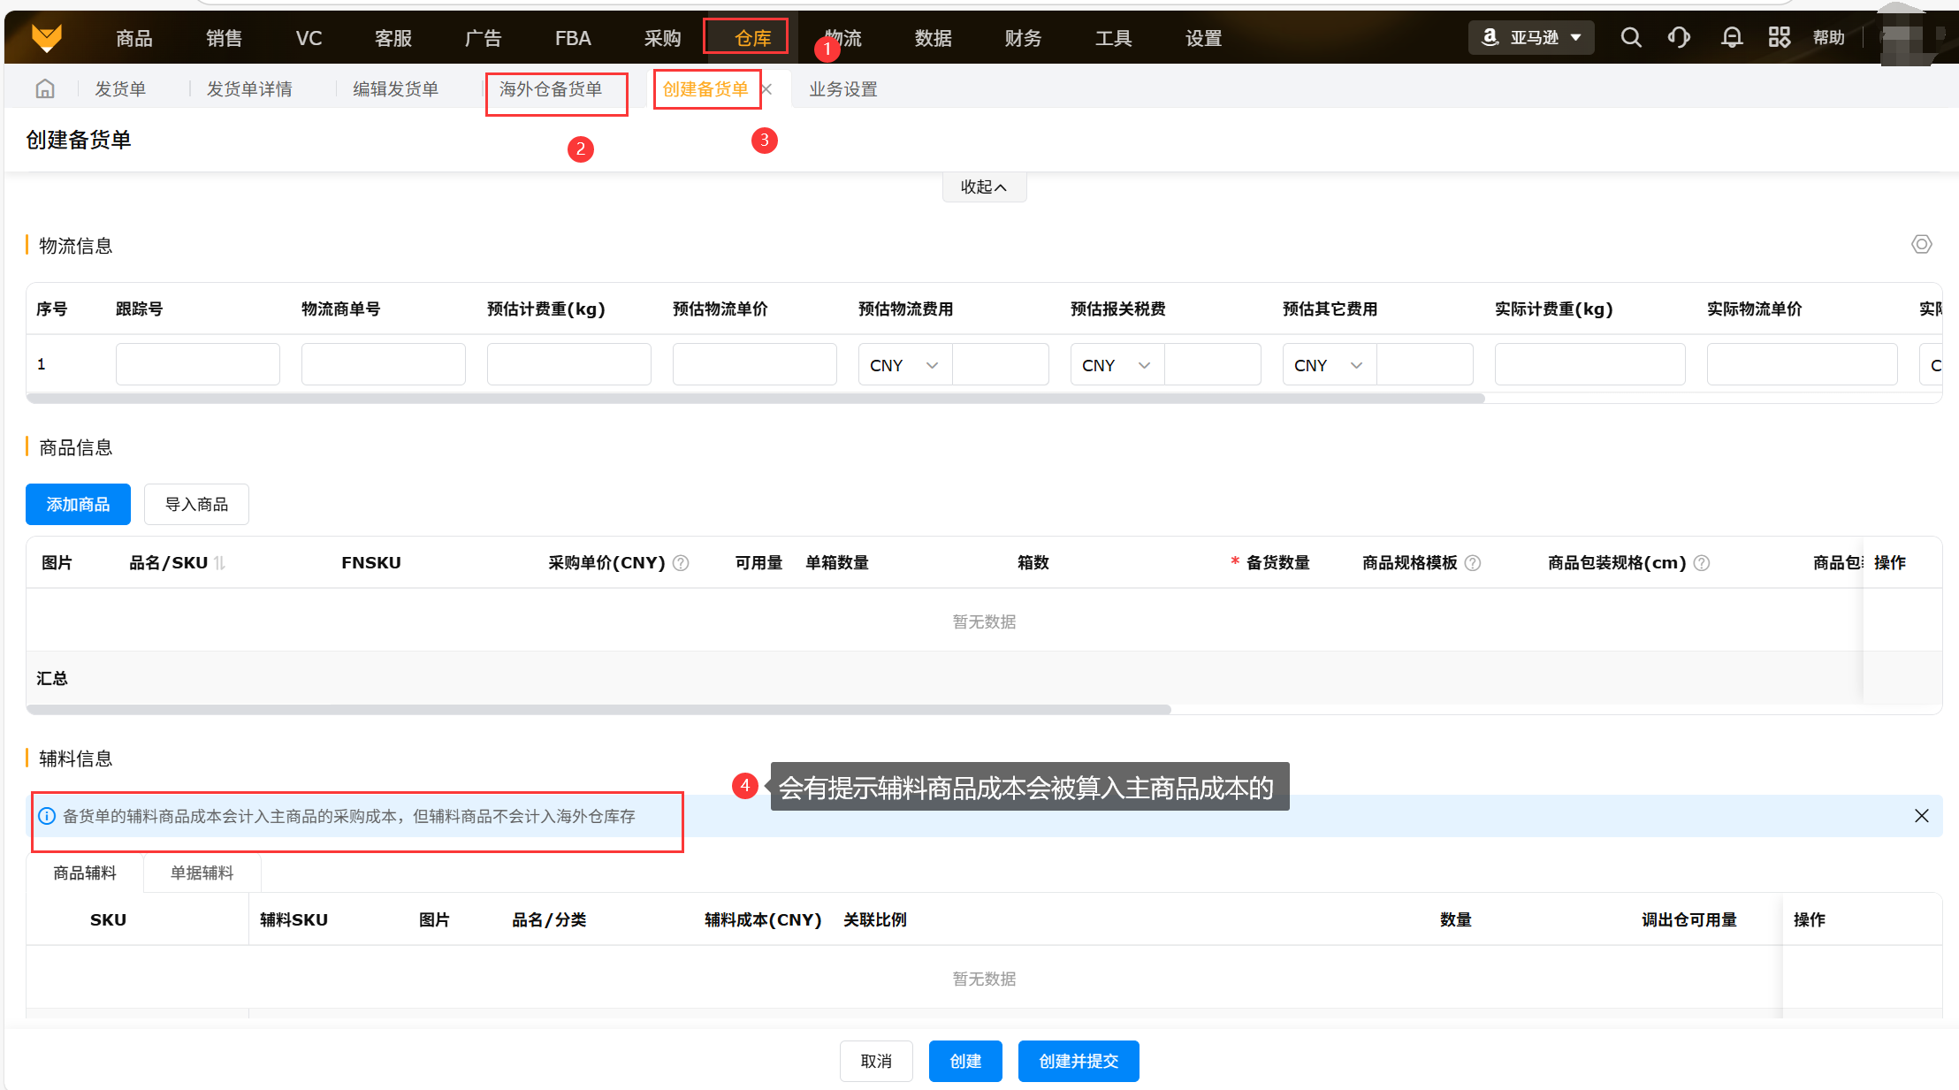Click sort icon beside 品名/SKU

coord(220,563)
